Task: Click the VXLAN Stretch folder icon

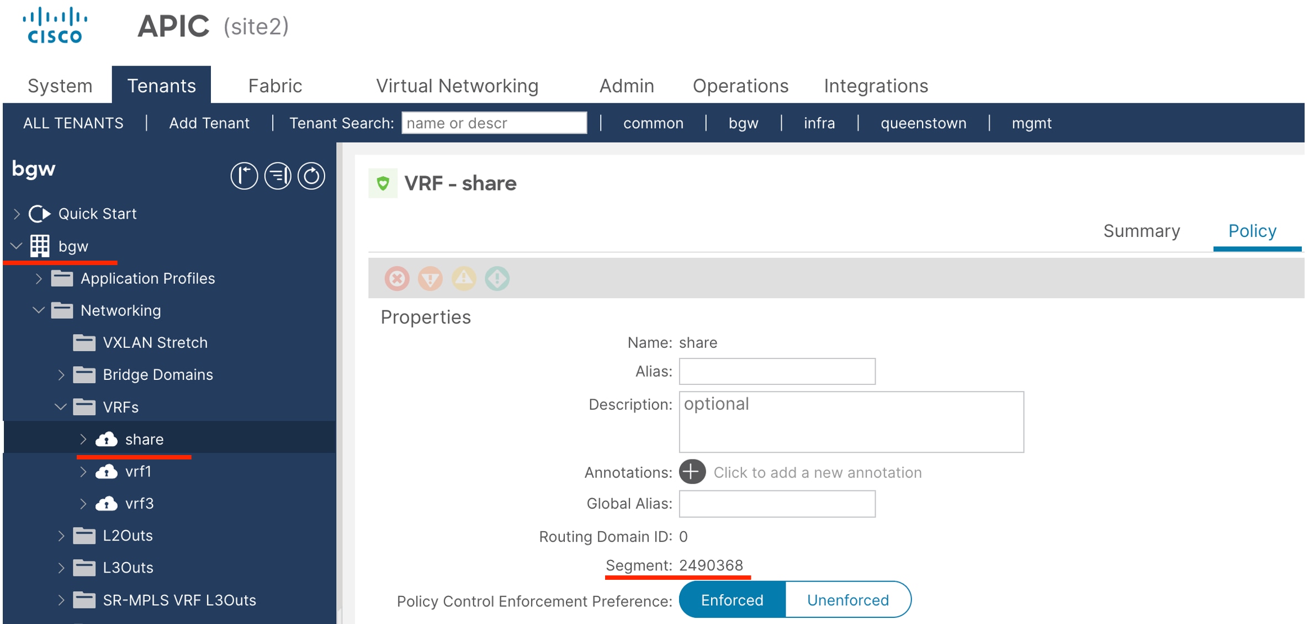Action: [x=84, y=343]
